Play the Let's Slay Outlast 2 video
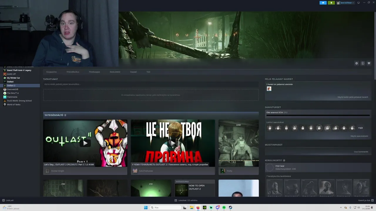The image size is (376, 211). (85, 143)
